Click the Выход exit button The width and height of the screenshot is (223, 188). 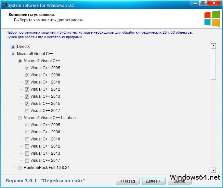click(179, 181)
